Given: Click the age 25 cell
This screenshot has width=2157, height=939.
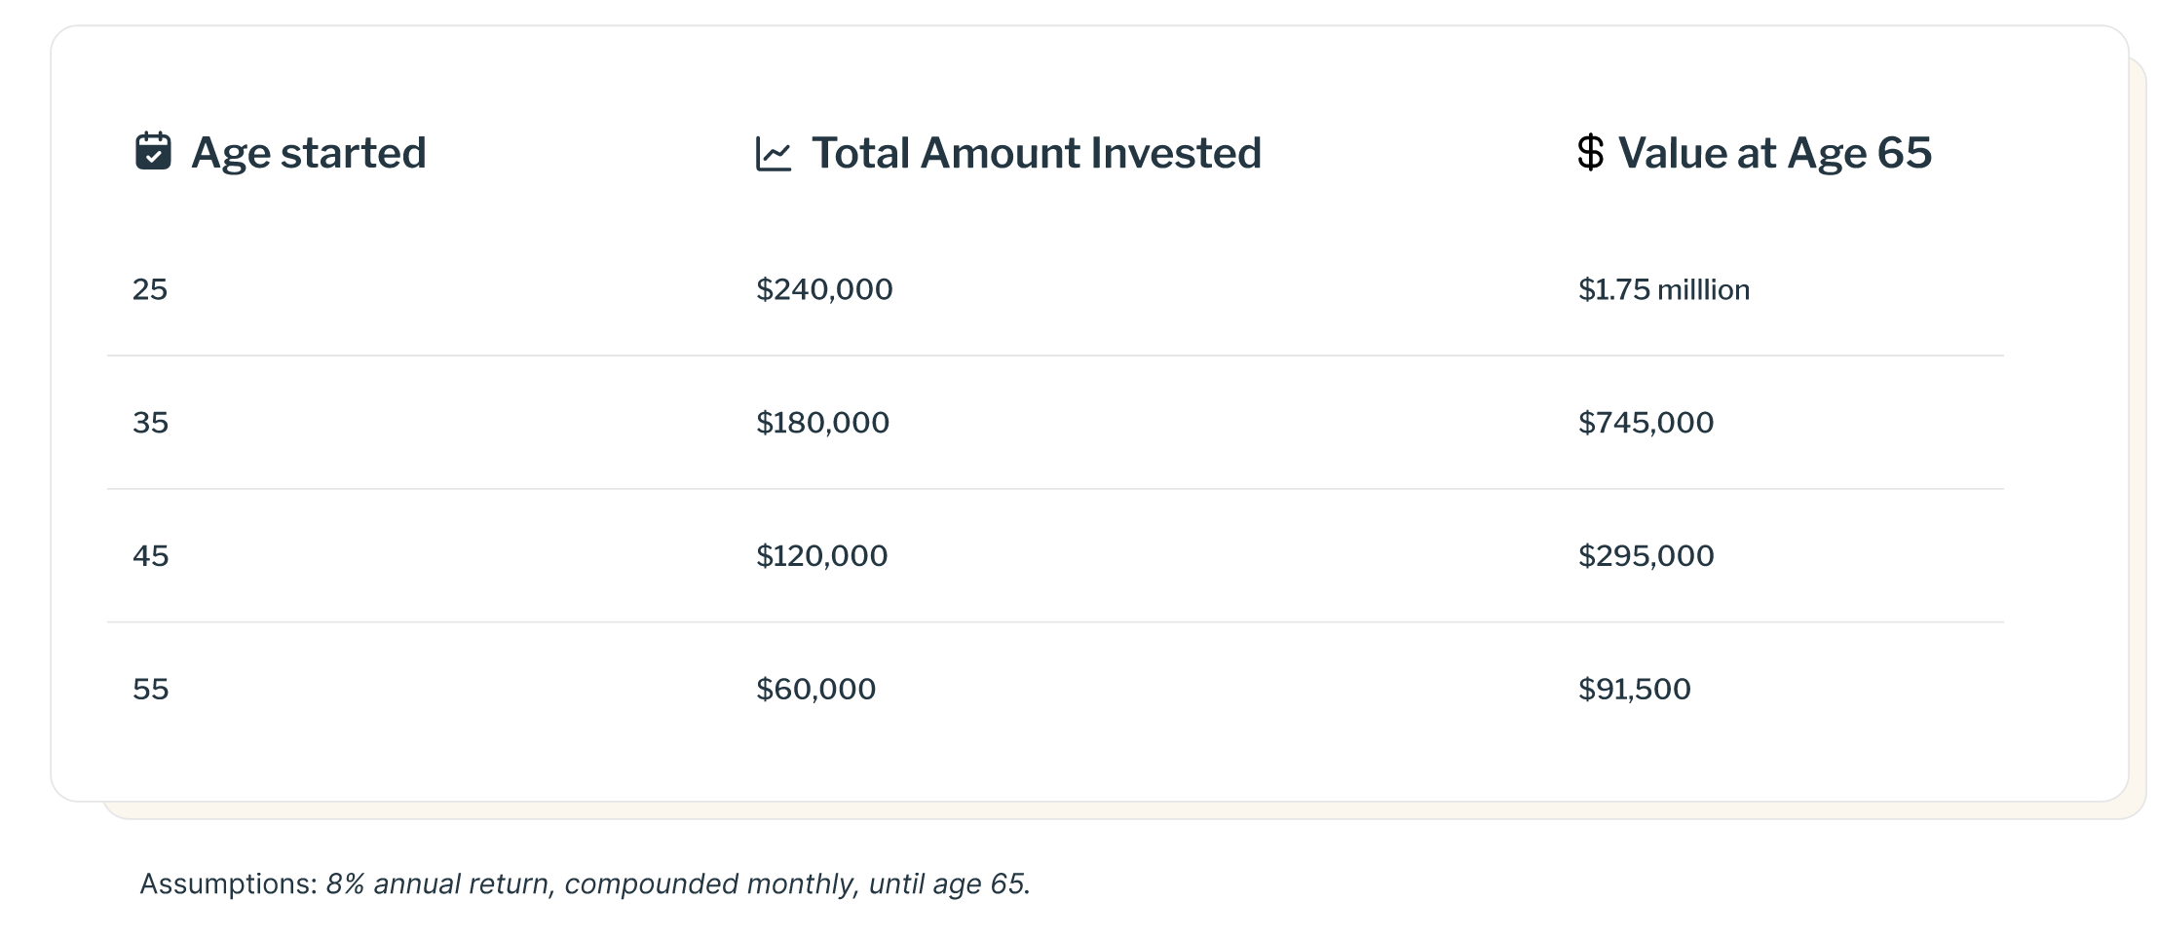Looking at the screenshot, I should [150, 289].
